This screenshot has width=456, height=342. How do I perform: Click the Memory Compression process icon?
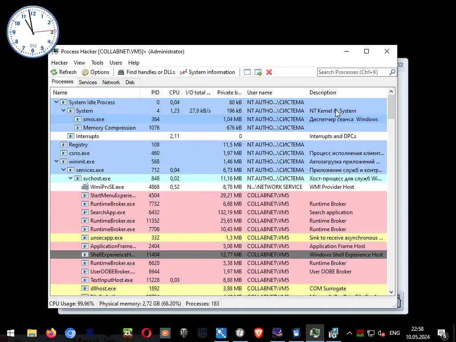click(x=78, y=128)
